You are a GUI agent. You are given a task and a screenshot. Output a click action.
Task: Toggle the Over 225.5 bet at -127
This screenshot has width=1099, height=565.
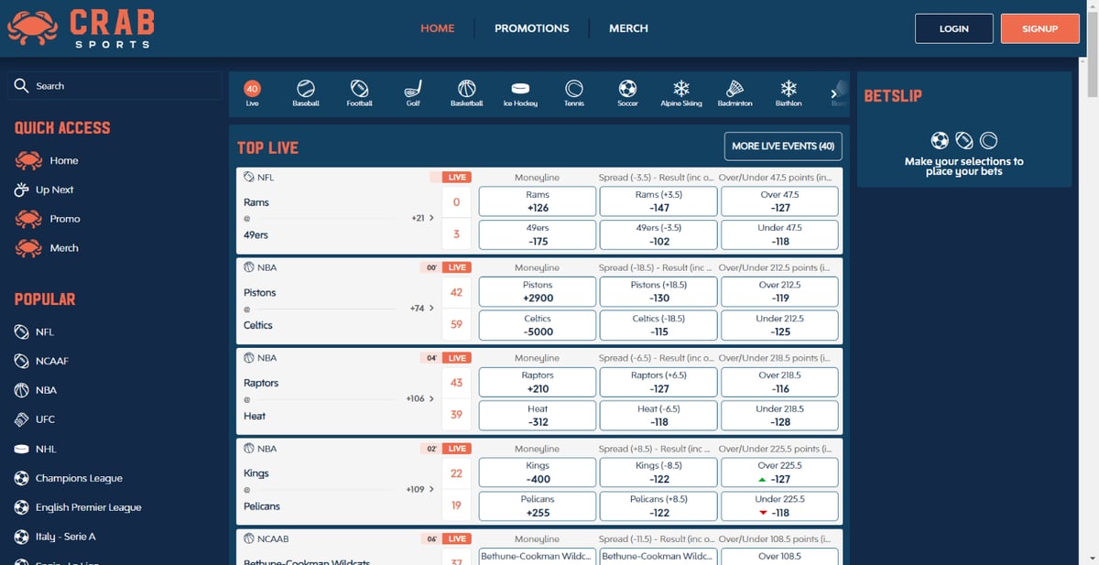pos(779,473)
